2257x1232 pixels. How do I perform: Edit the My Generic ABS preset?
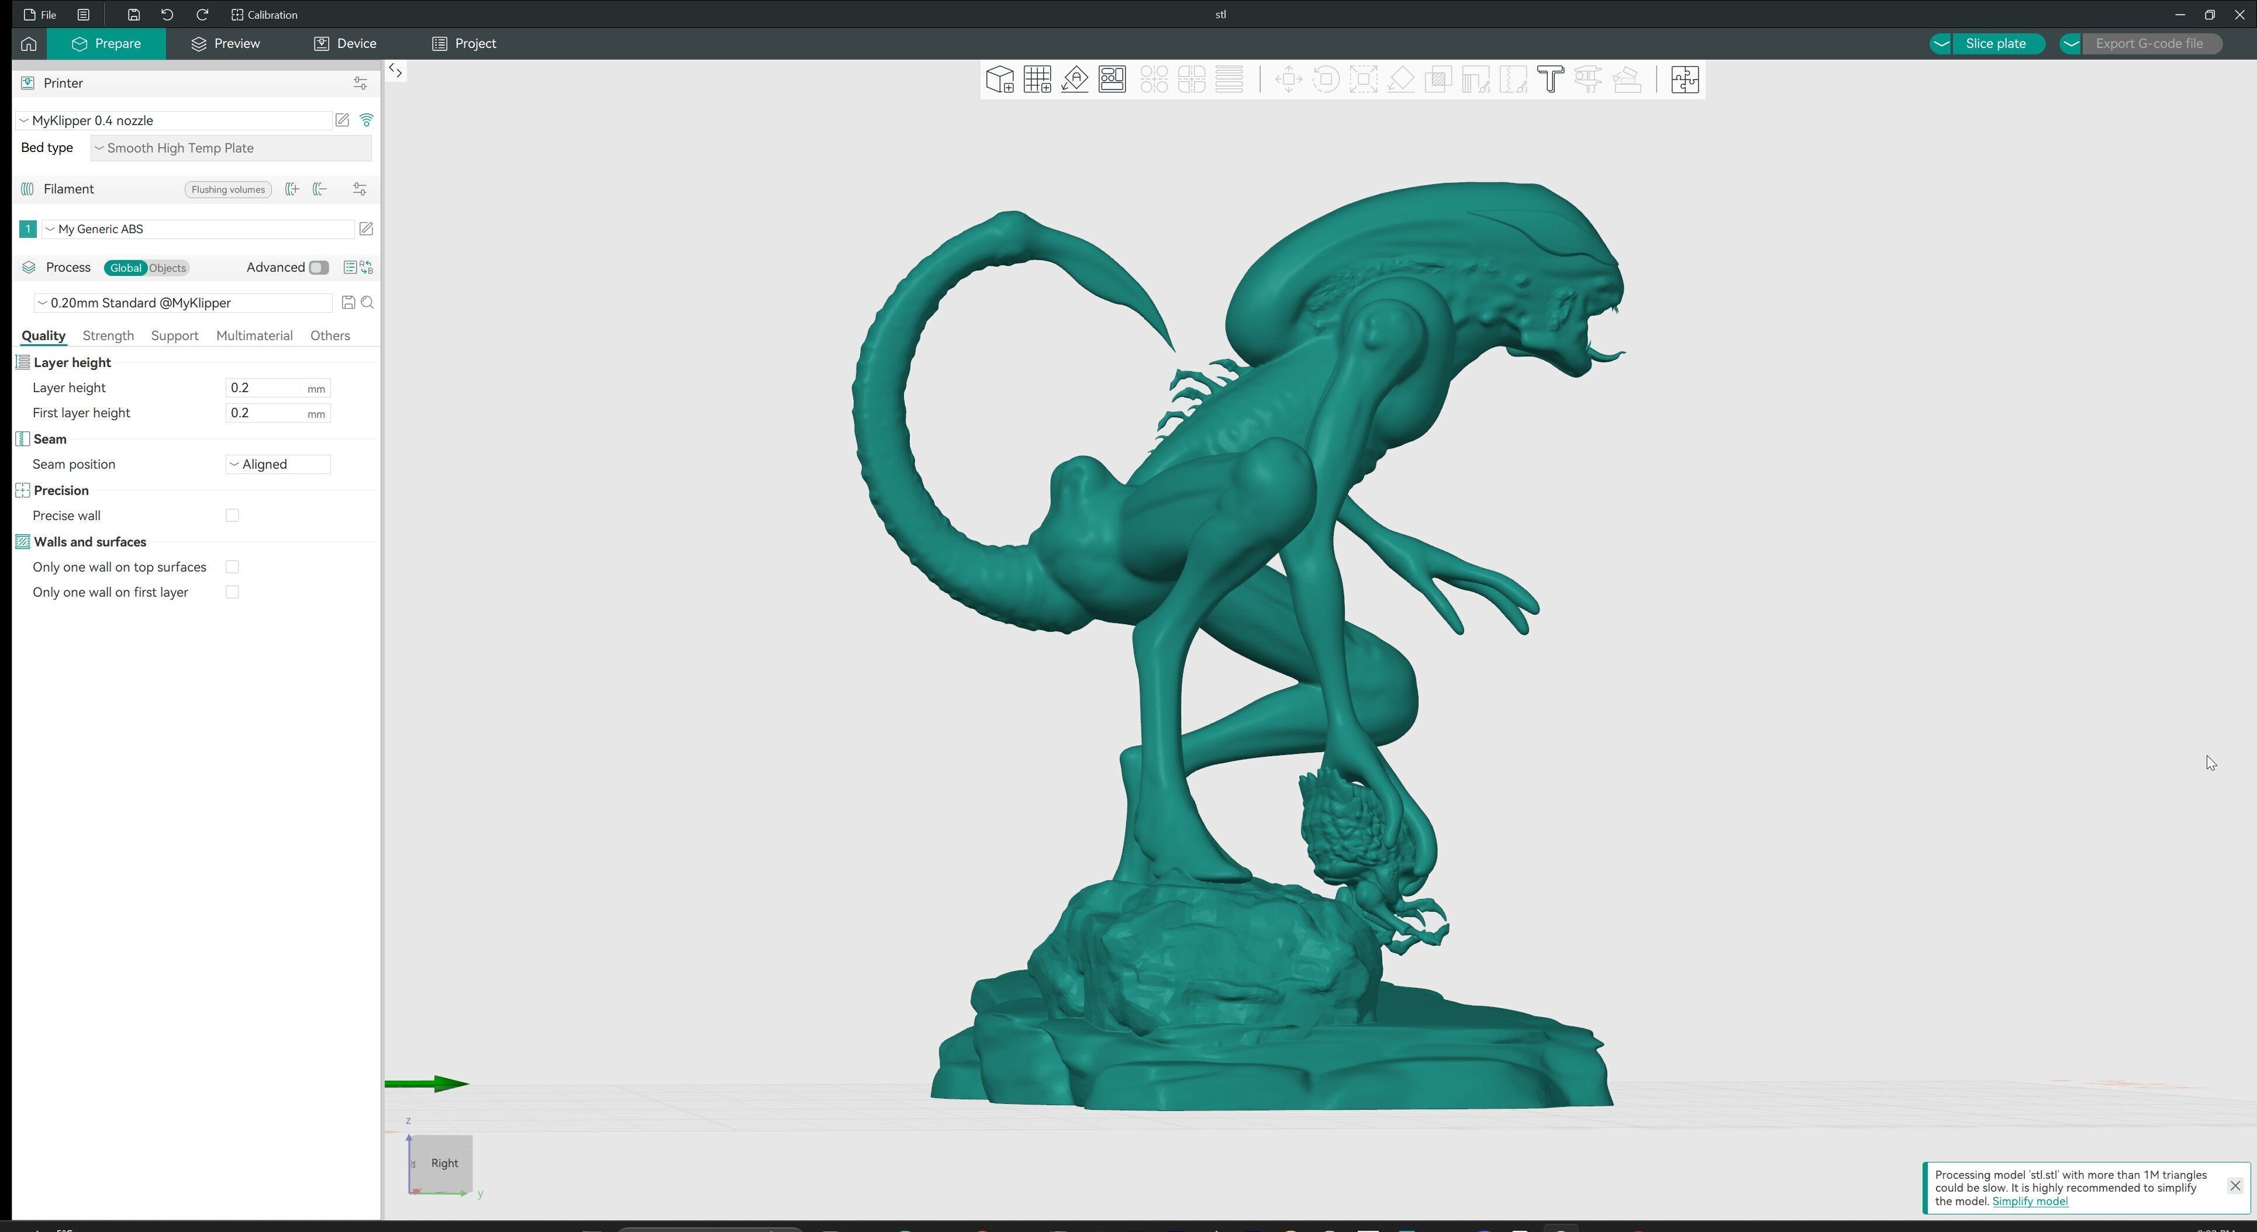pyautogui.click(x=366, y=229)
